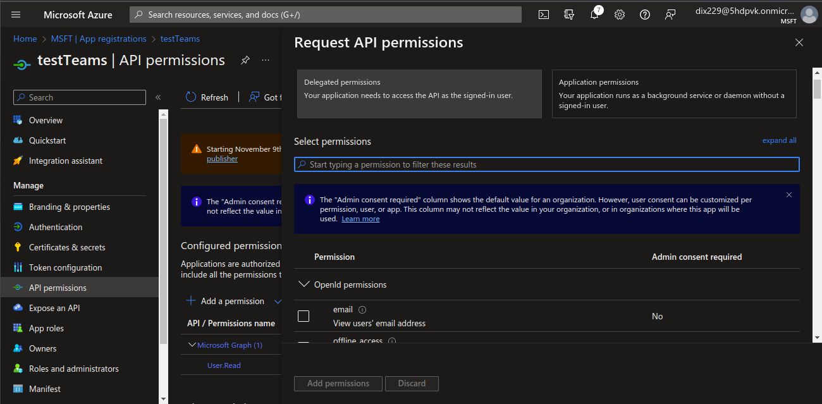Click expand all permissions link
Image resolution: width=822 pixels, height=404 pixels.
(779, 140)
